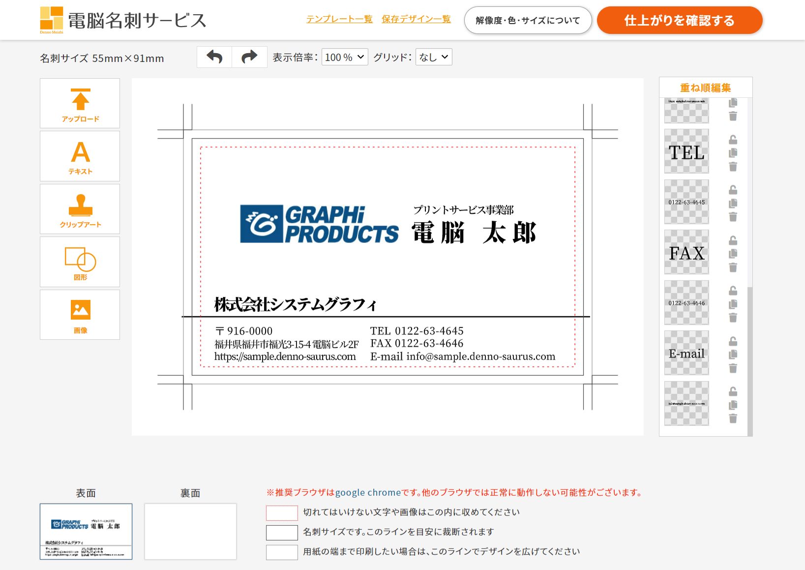Delete the E-mail layer
The width and height of the screenshot is (805, 570).
[733, 368]
